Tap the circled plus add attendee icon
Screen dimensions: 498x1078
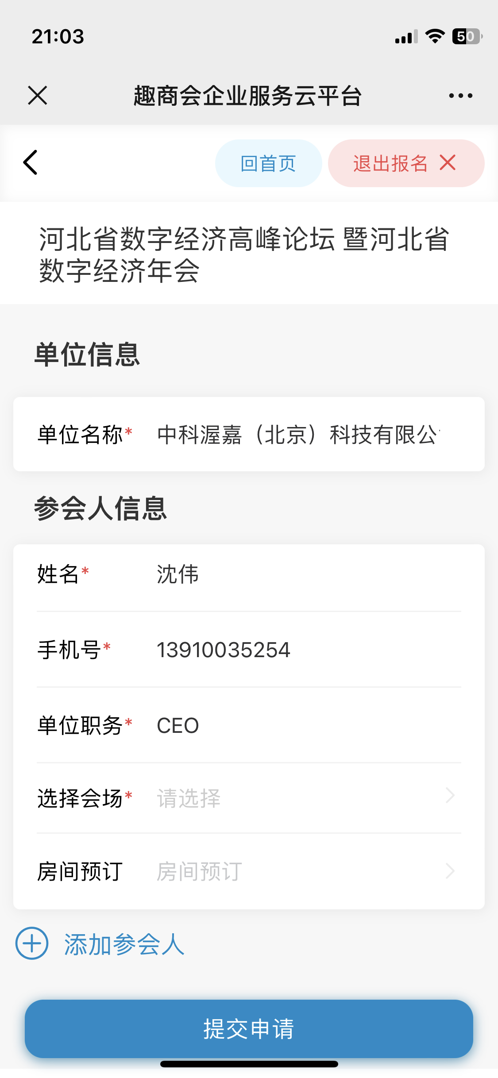pos(32,943)
